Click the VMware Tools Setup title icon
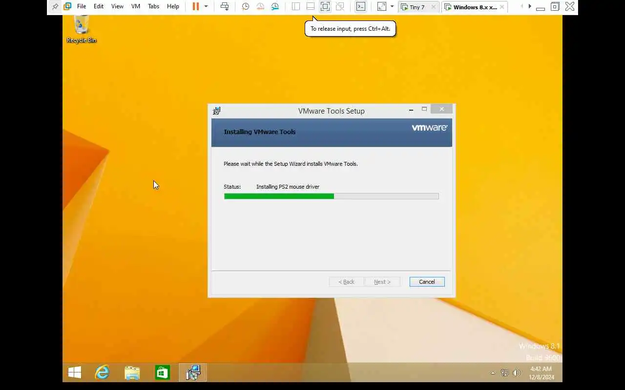Screen dimensions: 625x390 pos(217,111)
